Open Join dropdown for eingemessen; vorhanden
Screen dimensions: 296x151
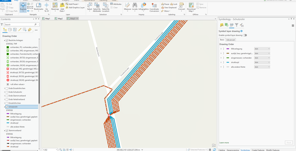(262, 58)
